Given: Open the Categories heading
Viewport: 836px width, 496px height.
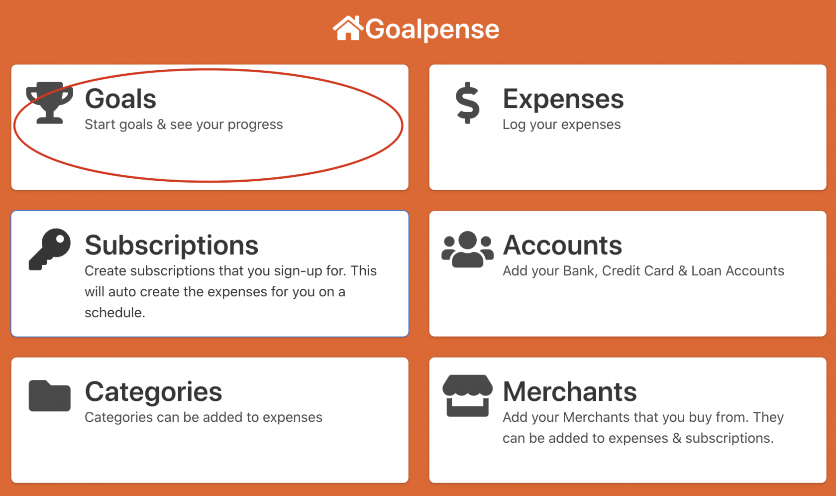Looking at the screenshot, I should tap(153, 391).
